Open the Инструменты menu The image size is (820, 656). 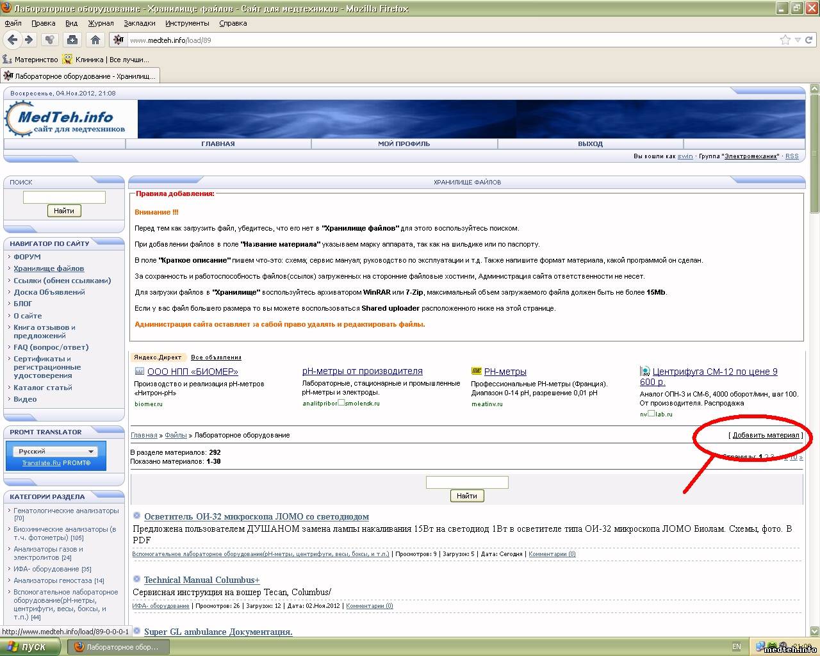pyautogui.click(x=187, y=23)
